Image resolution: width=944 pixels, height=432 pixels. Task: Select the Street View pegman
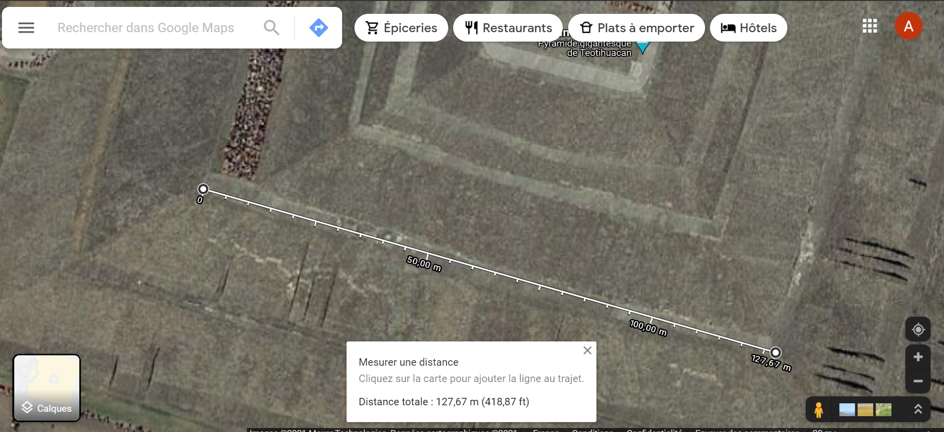pos(819,410)
